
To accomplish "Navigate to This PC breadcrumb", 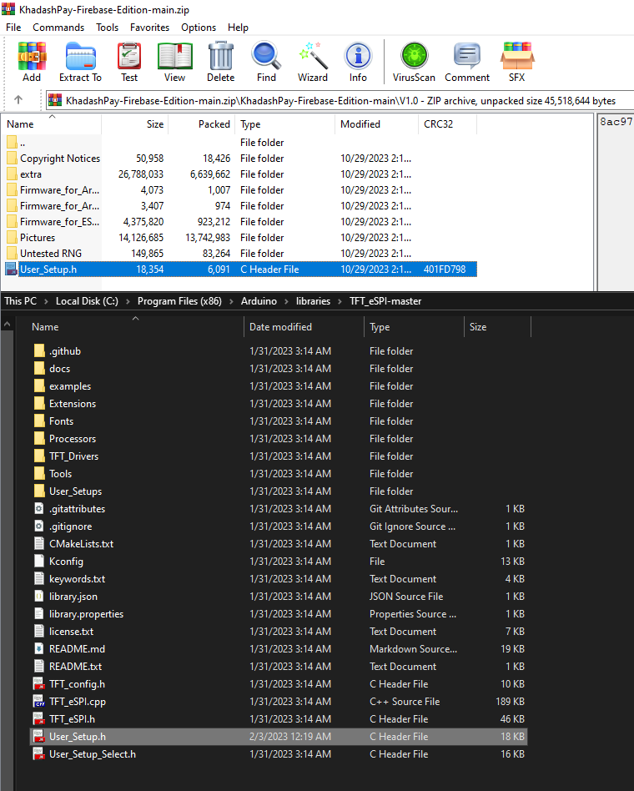I will click(21, 301).
